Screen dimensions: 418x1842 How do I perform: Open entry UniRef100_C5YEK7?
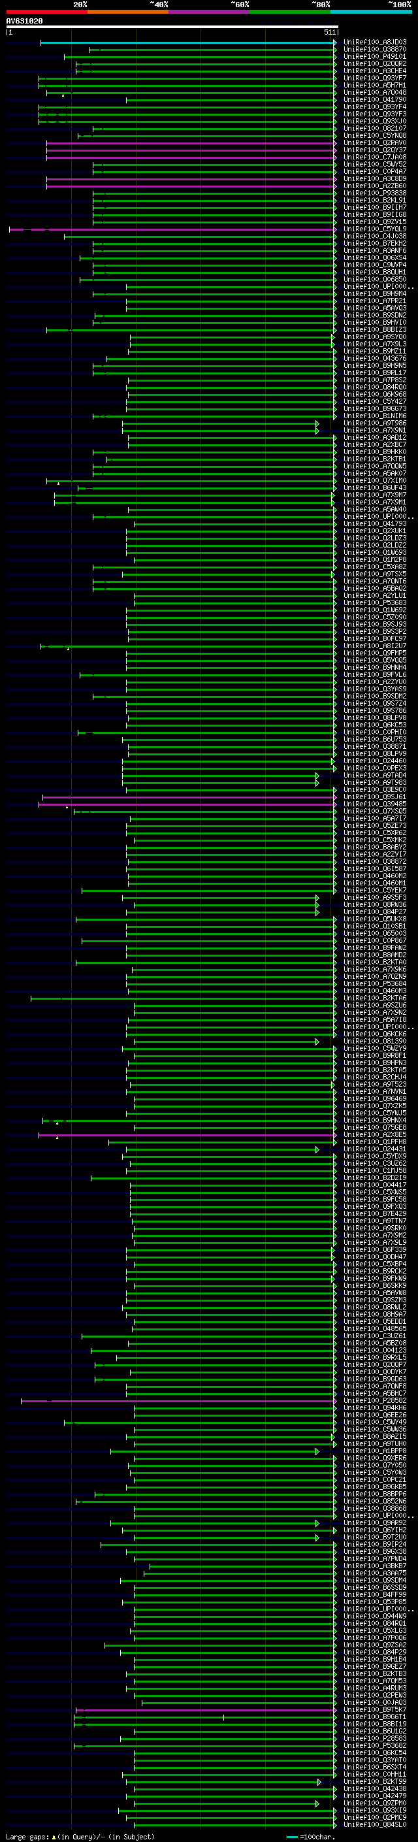pyautogui.click(x=375, y=890)
